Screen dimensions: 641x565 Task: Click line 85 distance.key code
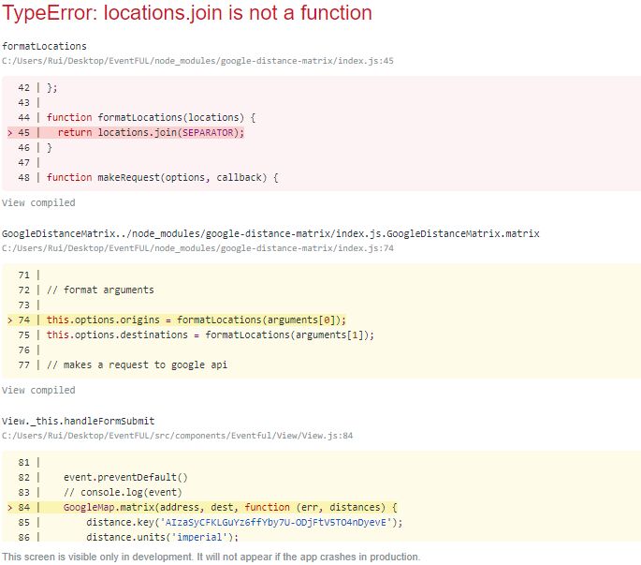244,523
